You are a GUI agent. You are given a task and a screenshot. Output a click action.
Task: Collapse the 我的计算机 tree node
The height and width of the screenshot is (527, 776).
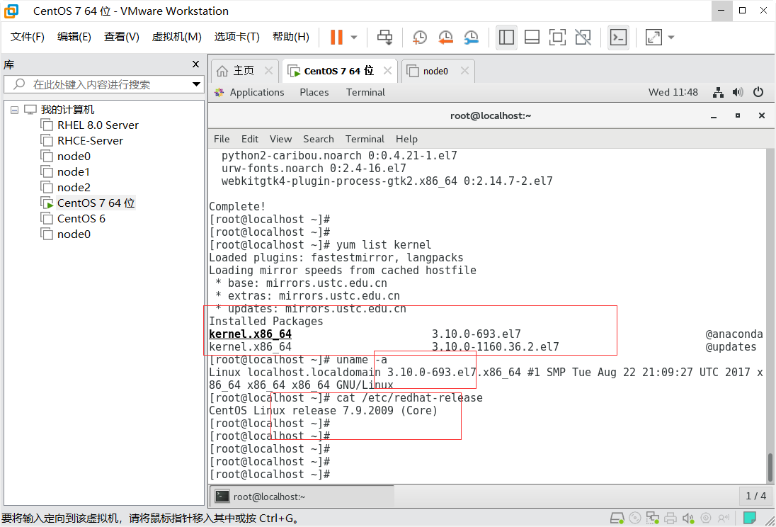click(x=16, y=109)
